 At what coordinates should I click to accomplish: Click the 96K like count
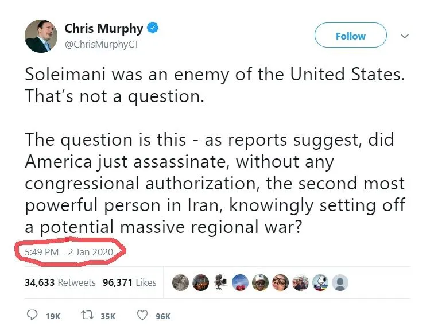point(163,316)
